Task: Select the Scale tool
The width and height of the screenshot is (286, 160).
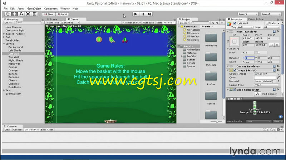Action: pos(28,14)
